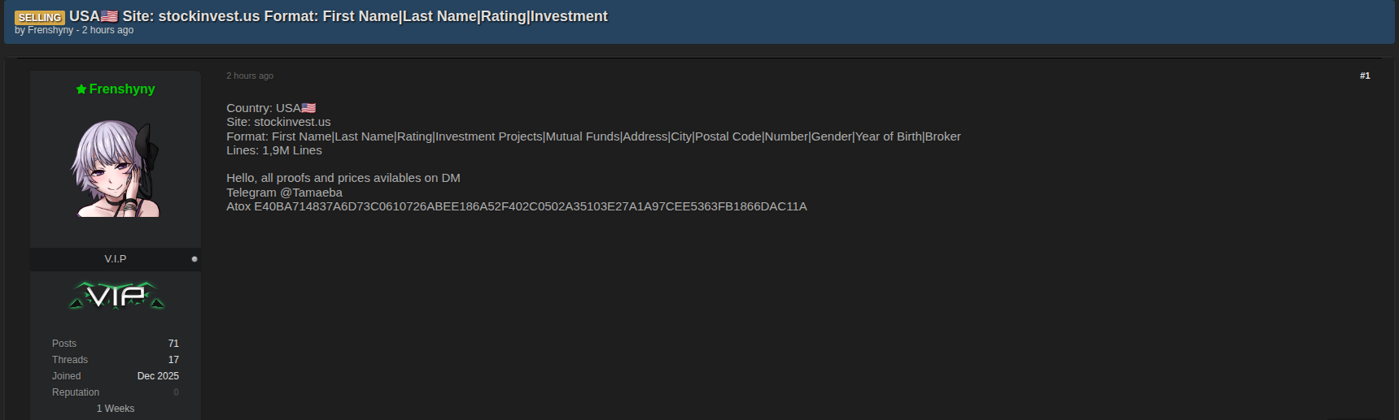Click the anime girl avatar image

tap(116, 169)
